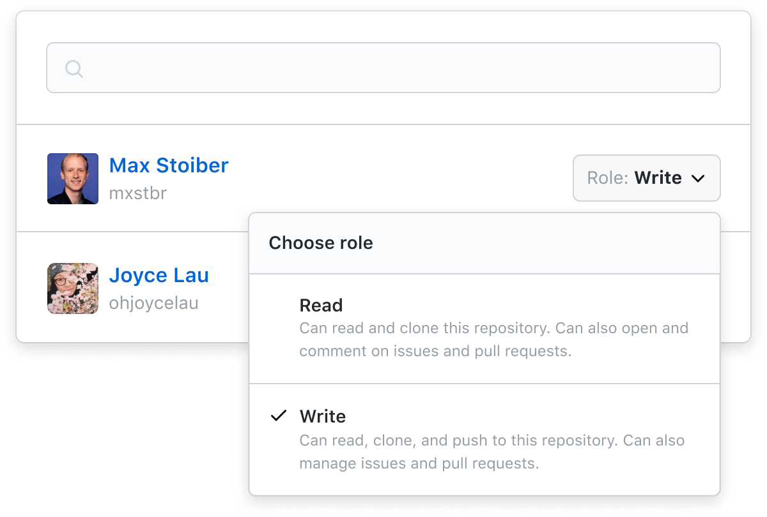Open Max Stoiber's profile link
The width and height of the screenshot is (767, 517).
pos(169,165)
